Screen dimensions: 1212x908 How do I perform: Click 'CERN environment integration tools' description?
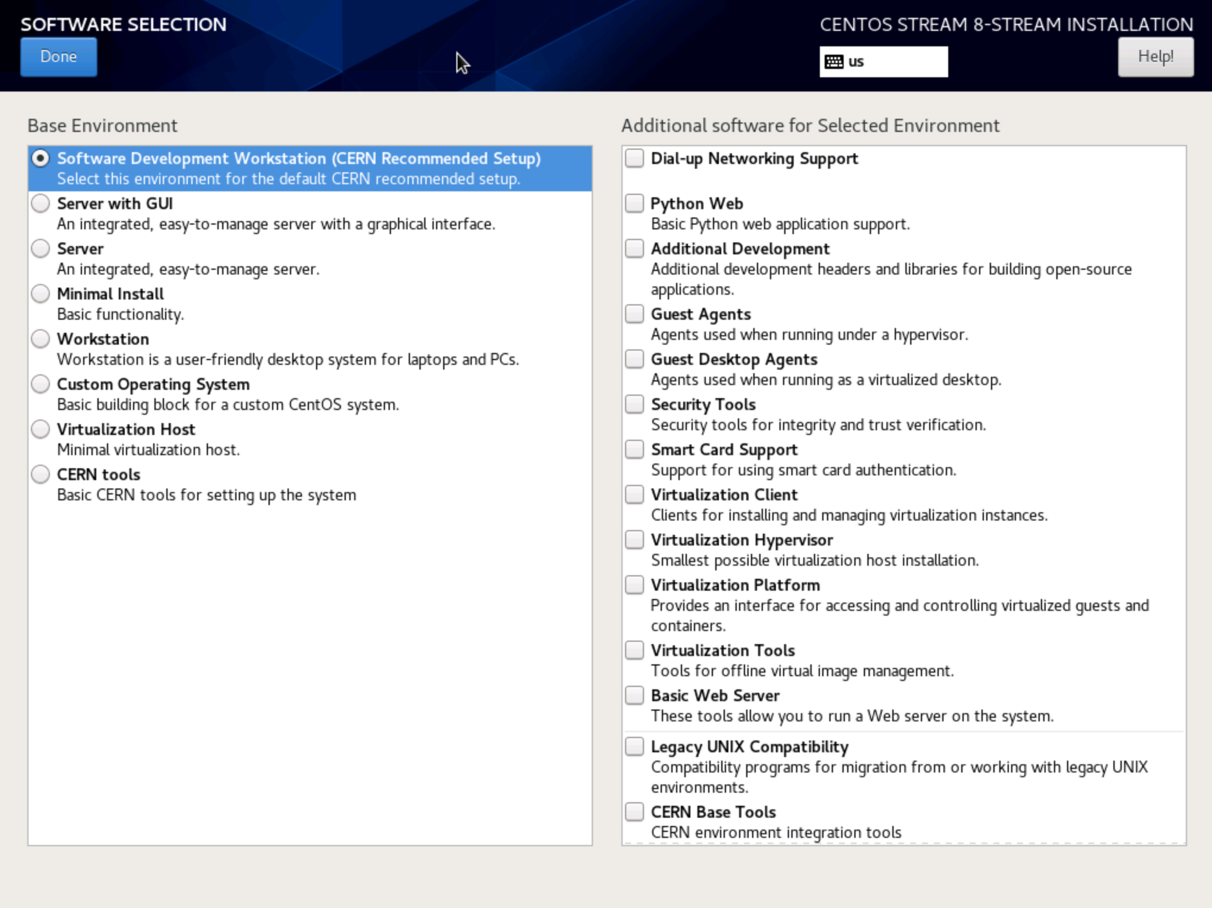coord(776,833)
